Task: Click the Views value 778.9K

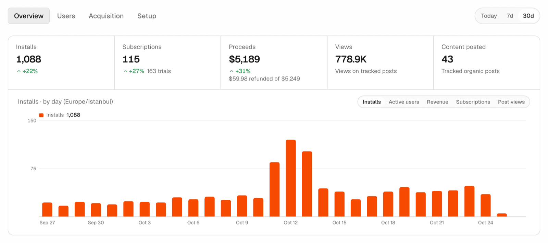Action: pyautogui.click(x=351, y=59)
